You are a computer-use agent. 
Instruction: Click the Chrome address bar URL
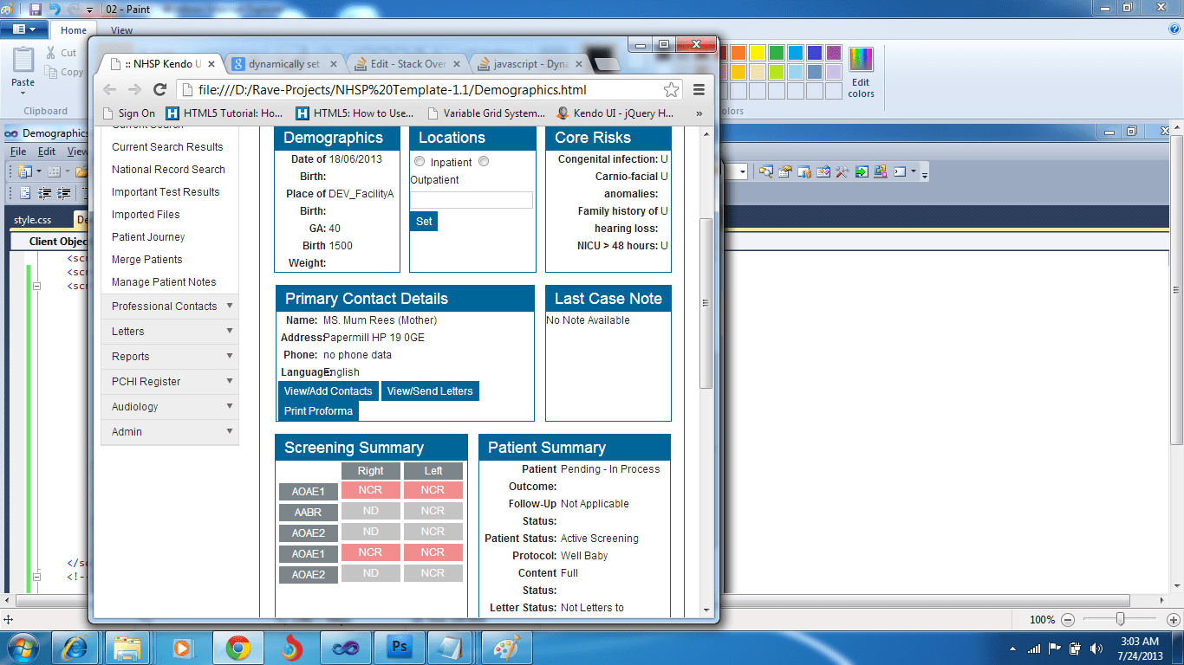pyautogui.click(x=392, y=89)
